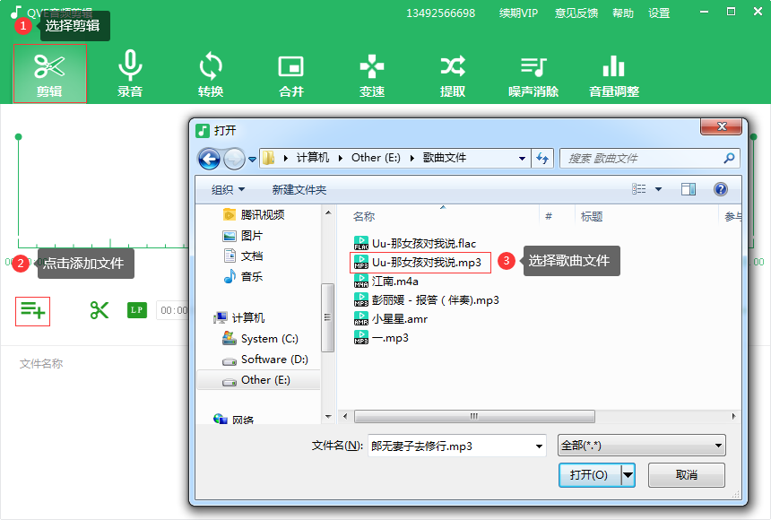Viewport: 771px width, 520px height.
Task: Open 文档 library in sidebar
Action: [x=243, y=256]
